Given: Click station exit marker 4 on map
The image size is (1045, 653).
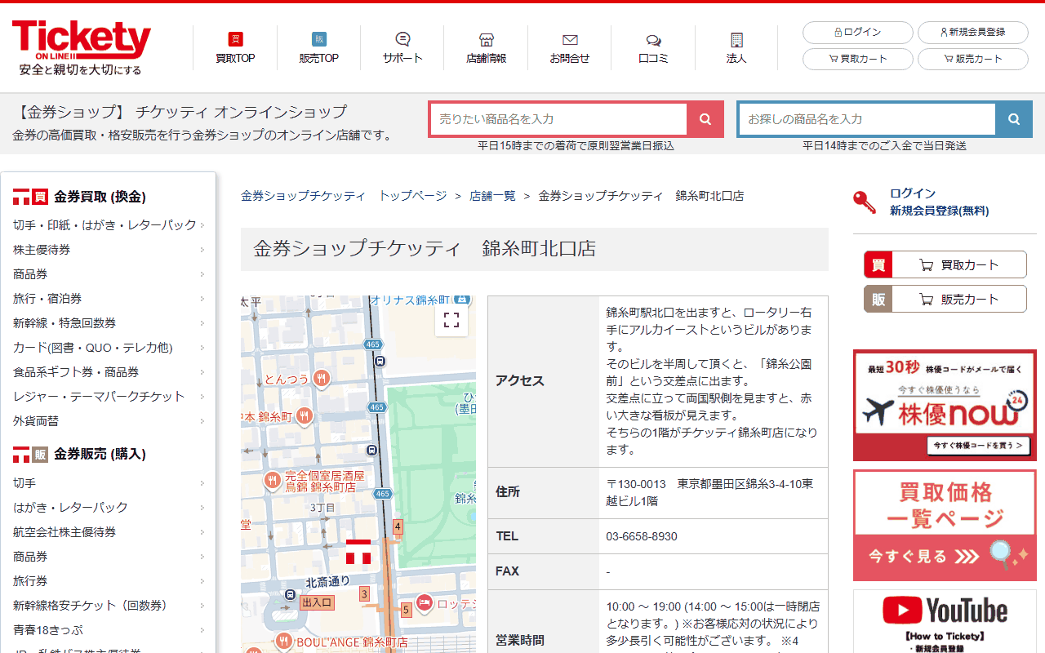Looking at the screenshot, I should (398, 527).
